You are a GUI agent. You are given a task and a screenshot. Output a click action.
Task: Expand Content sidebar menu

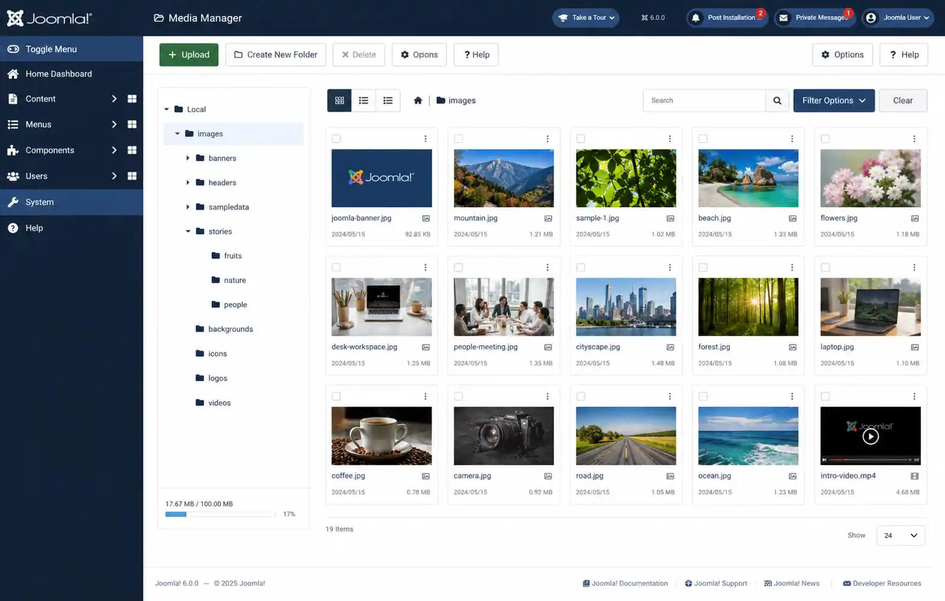[114, 98]
